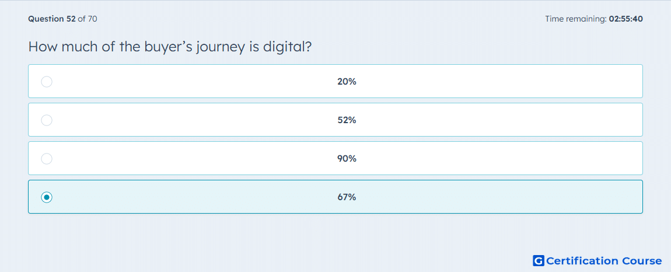Click the "Question 52" counter text
Image resolution: width=671 pixels, height=272 pixels.
(52, 19)
